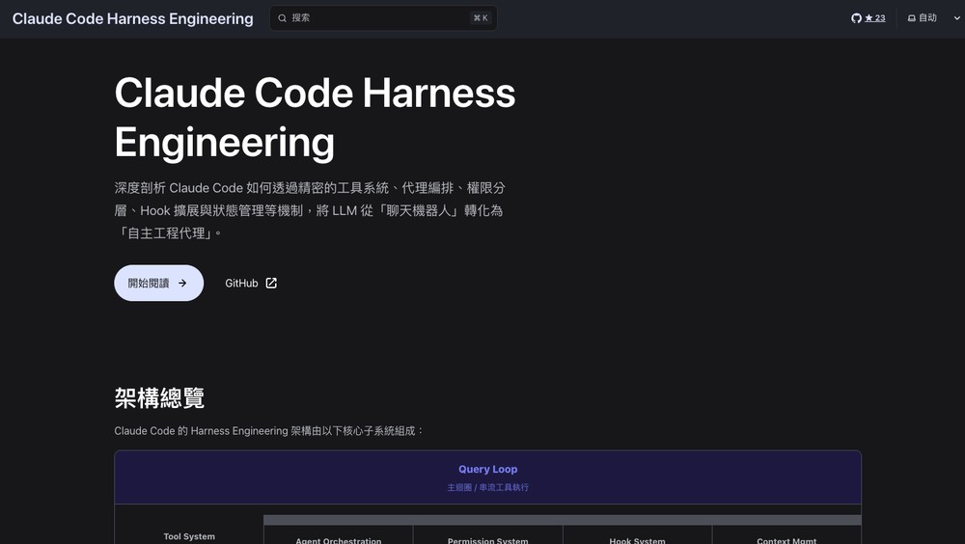Select the Permission System diagram cell
965x544 pixels.
(487, 535)
